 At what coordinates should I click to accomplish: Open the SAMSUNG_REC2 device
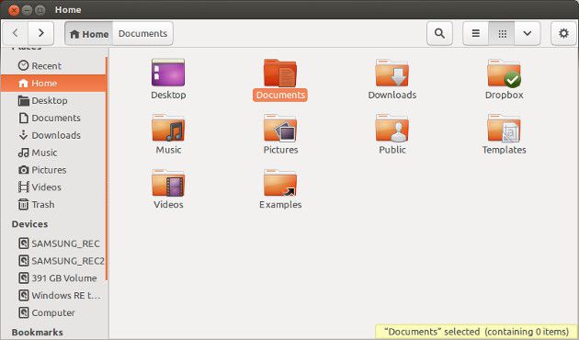click(x=53, y=261)
